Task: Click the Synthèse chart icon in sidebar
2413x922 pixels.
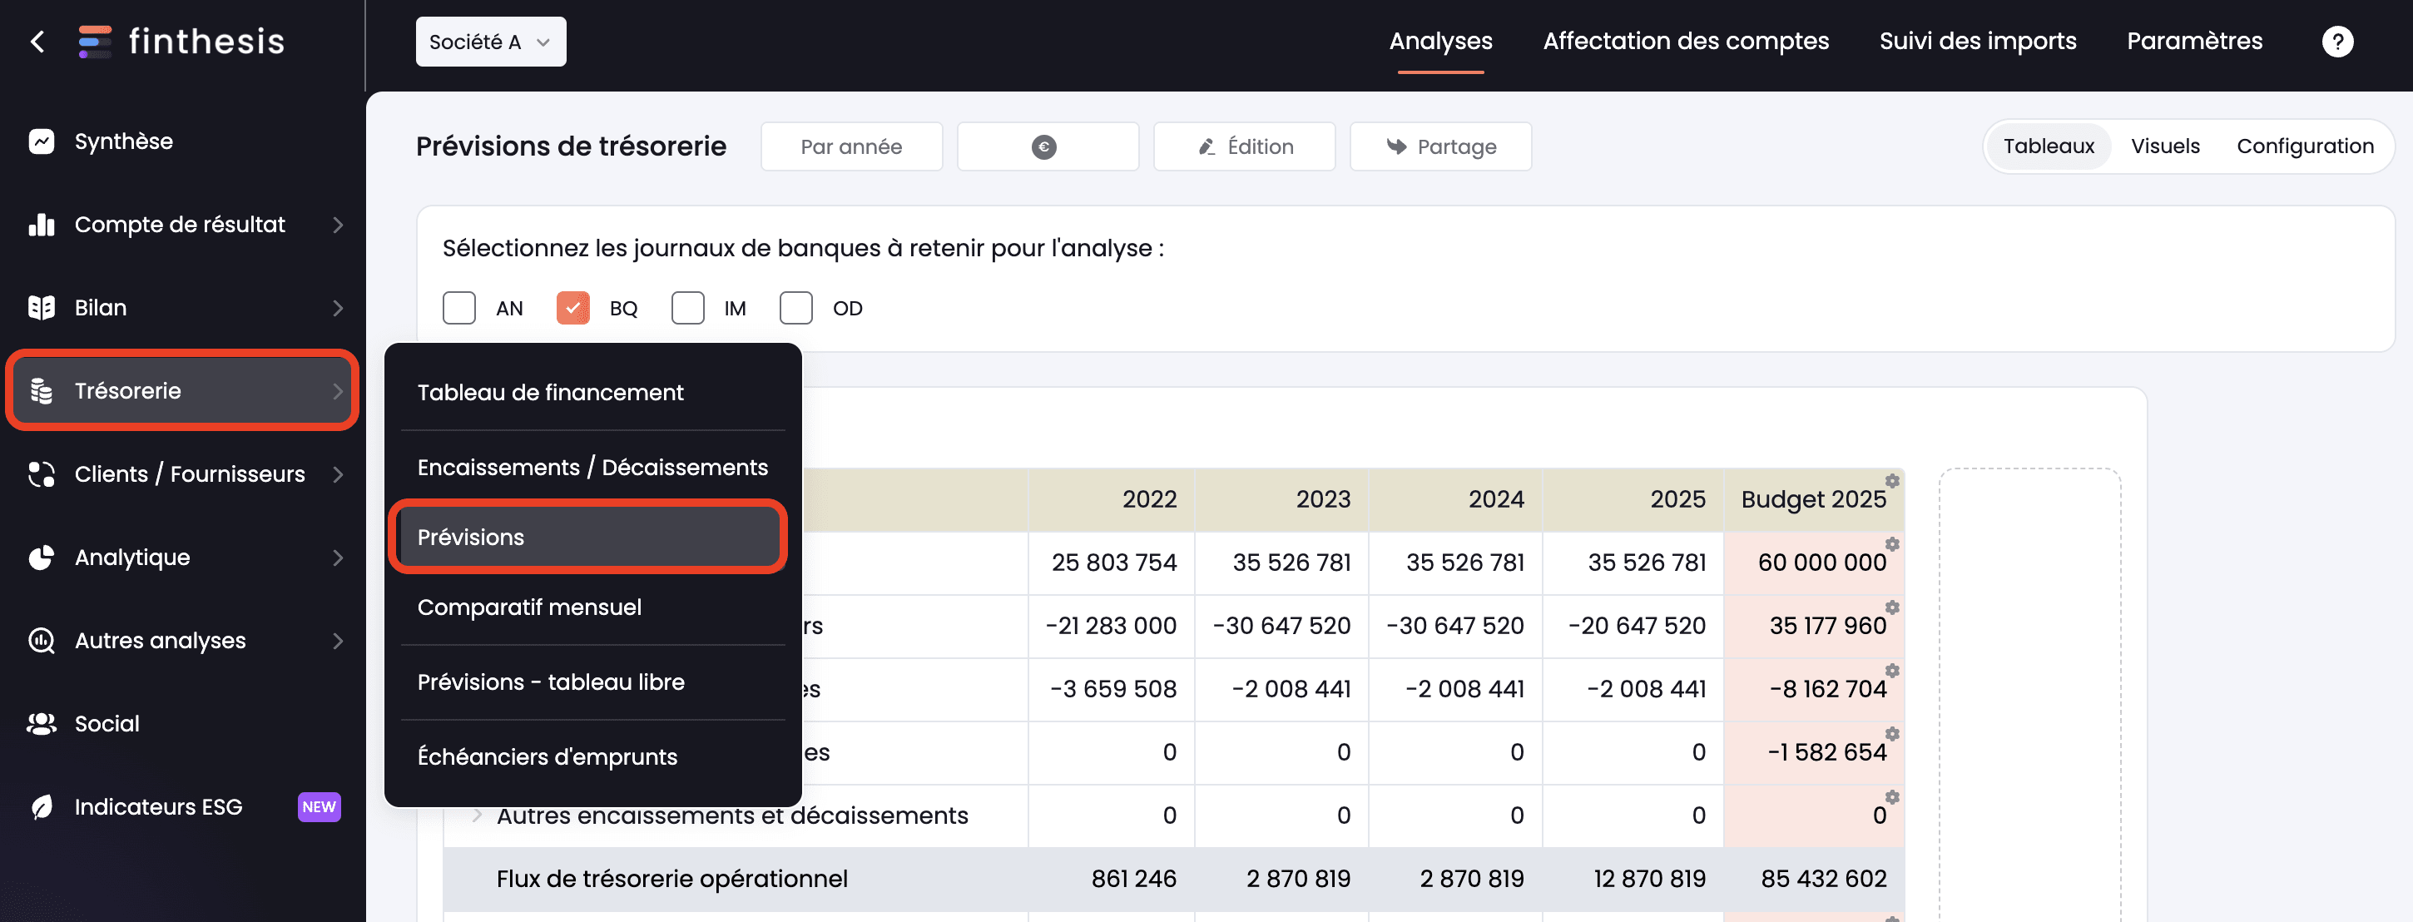Action: tap(42, 141)
